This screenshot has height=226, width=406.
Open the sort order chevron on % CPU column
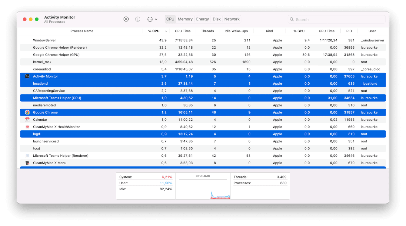166,31
